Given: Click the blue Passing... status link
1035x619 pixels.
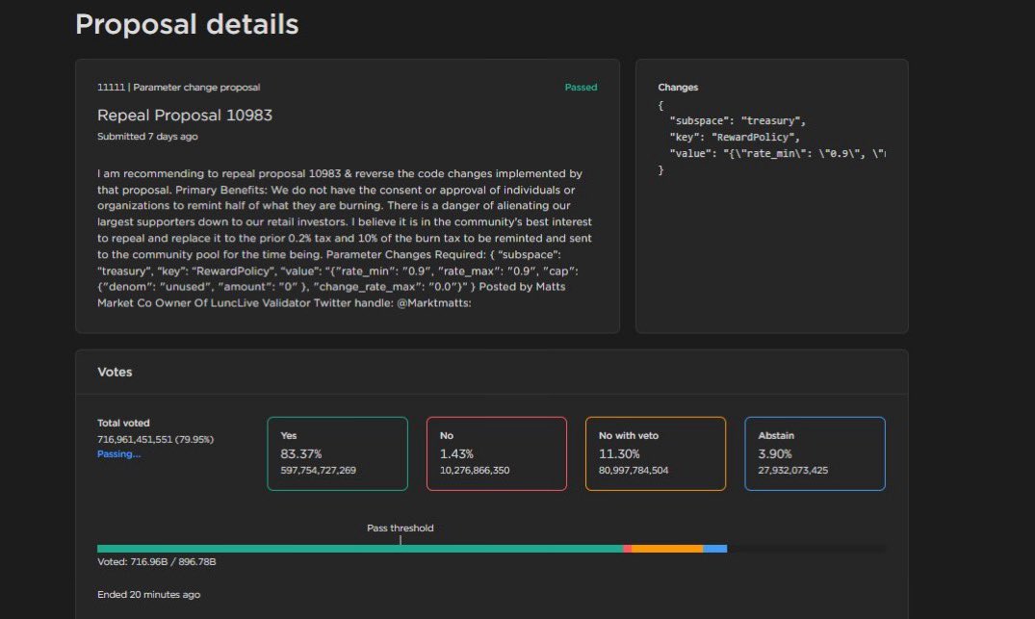Looking at the screenshot, I should pyautogui.click(x=118, y=454).
